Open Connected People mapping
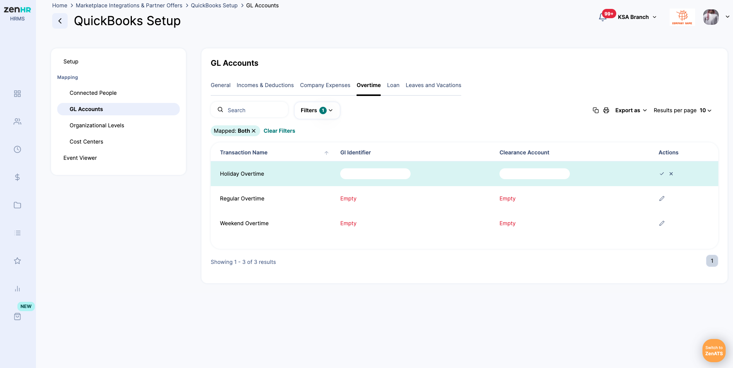 (93, 93)
